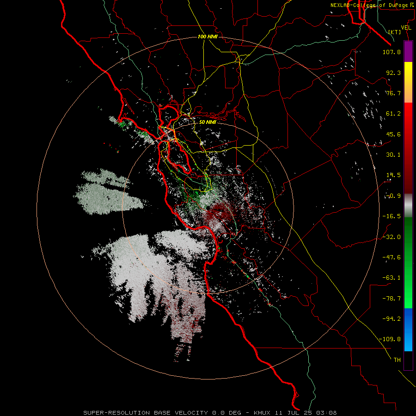Pick the yellow segment of the color bar

(x=408, y=82)
